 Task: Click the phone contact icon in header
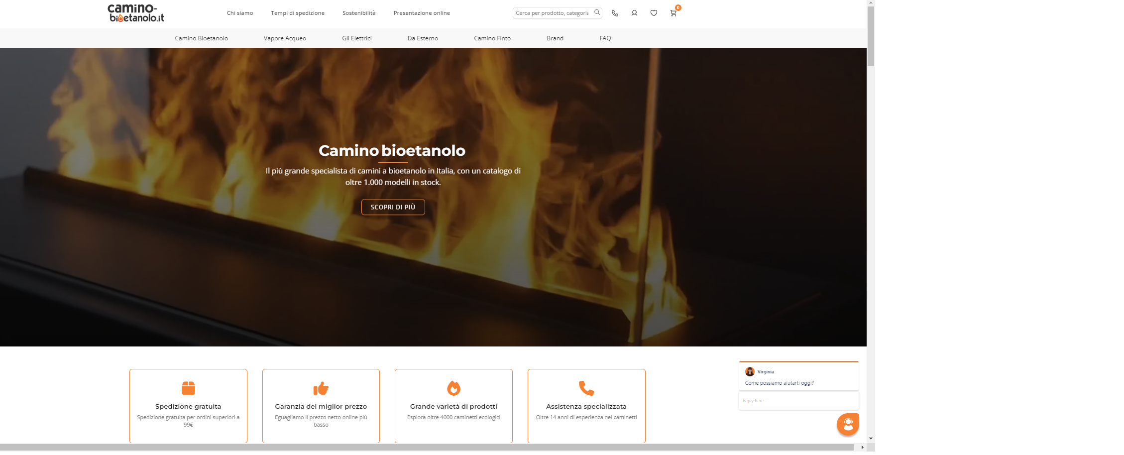(x=615, y=13)
